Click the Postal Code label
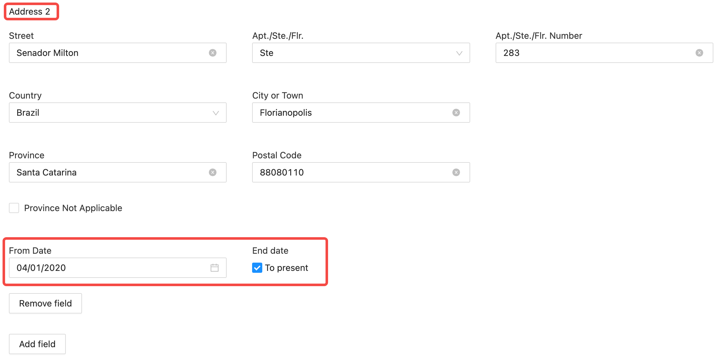The image size is (721, 358). [x=277, y=155]
